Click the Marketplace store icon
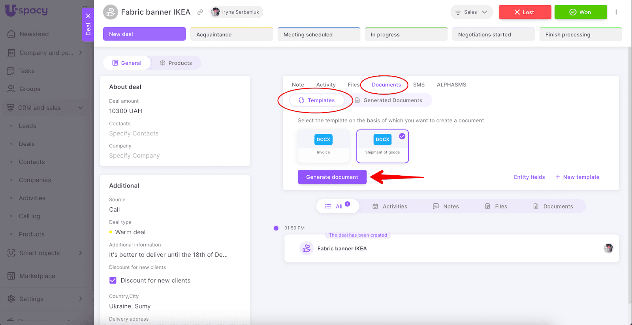This screenshot has width=632, height=325. [x=11, y=276]
